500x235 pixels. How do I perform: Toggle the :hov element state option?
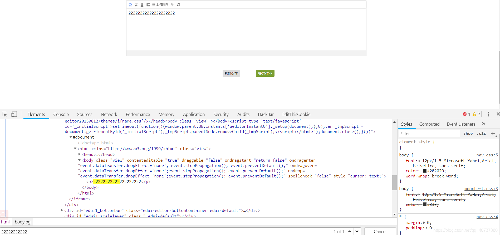click(468, 134)
